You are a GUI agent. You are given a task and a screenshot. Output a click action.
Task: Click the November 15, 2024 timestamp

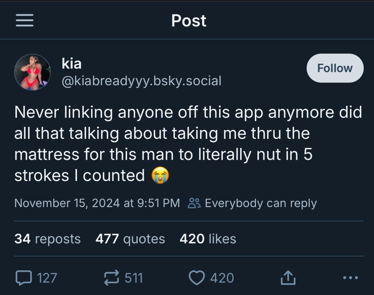click(97, 203)
